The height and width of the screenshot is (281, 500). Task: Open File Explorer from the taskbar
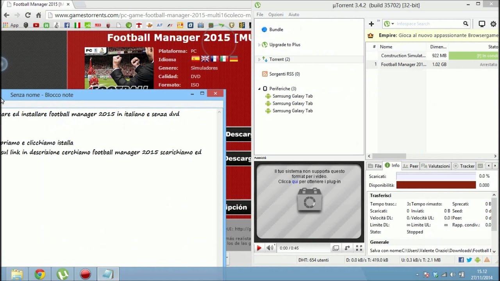click(x=17, y=274)
